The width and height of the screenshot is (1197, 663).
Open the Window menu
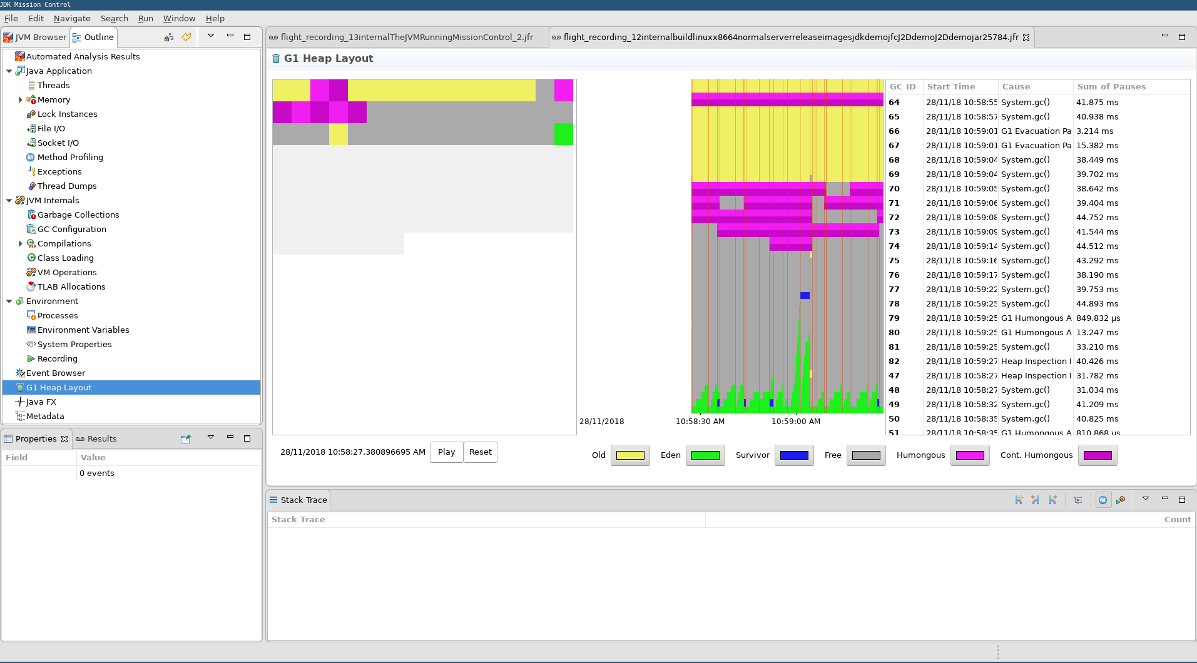click(x=179, y=18)
